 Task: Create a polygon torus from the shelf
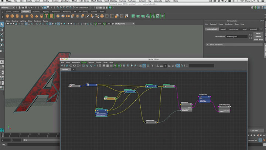tap(32, 16)
